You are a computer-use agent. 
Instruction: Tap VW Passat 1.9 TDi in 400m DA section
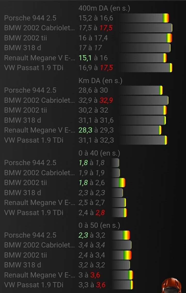[x=34, y=68]
